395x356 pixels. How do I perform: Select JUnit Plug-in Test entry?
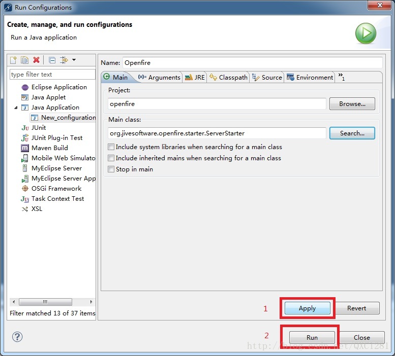pyautogui.click(x=56, y=138)
